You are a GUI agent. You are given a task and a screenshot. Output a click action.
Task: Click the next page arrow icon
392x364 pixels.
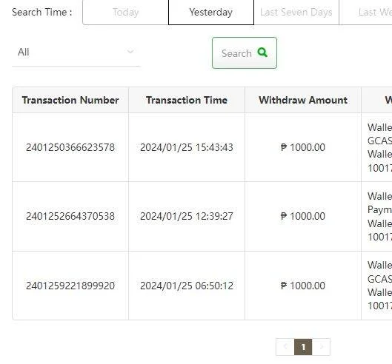tap(322, 346)
